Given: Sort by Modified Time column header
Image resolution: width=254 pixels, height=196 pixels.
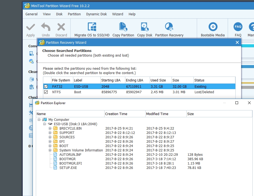Looking at the screenshot, I should pos(166,114).
